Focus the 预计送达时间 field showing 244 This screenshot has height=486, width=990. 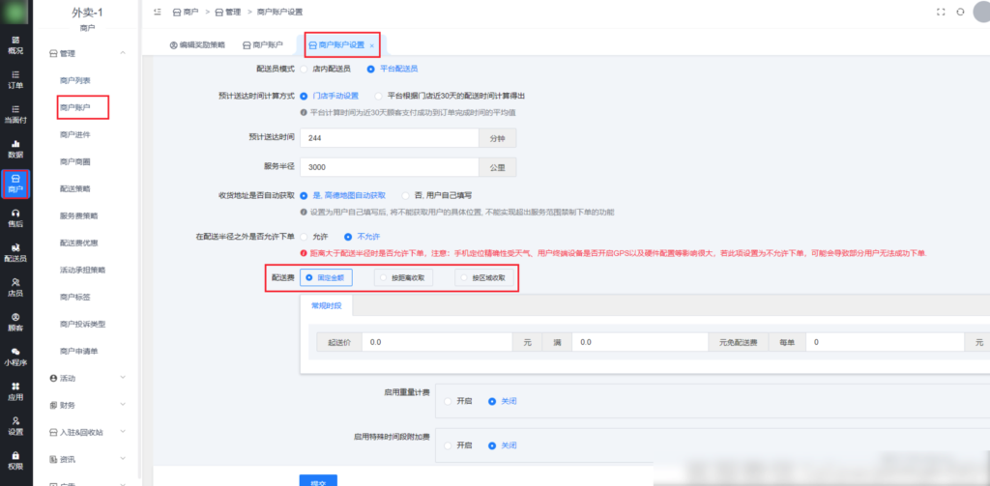click(390, 138)
